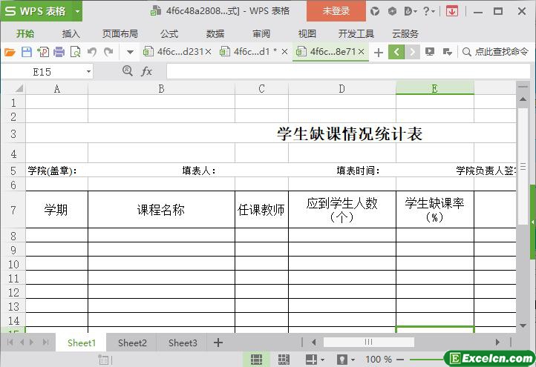Image resolution: width=536 pixels, height=367 pixels.
Task: Toggle page break preview icon in status bar
Action: (284, 359)
